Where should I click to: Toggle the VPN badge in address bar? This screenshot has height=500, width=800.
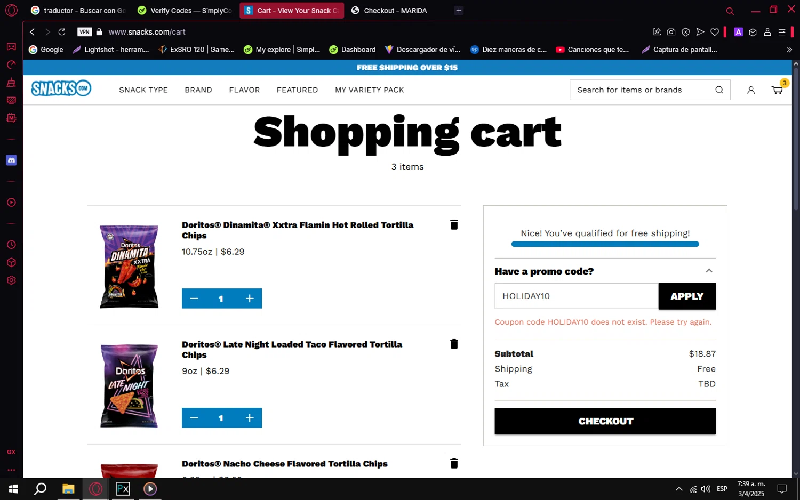[84, 32]
